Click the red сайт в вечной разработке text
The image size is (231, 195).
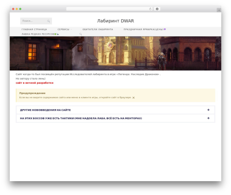[x=35, y=83]
